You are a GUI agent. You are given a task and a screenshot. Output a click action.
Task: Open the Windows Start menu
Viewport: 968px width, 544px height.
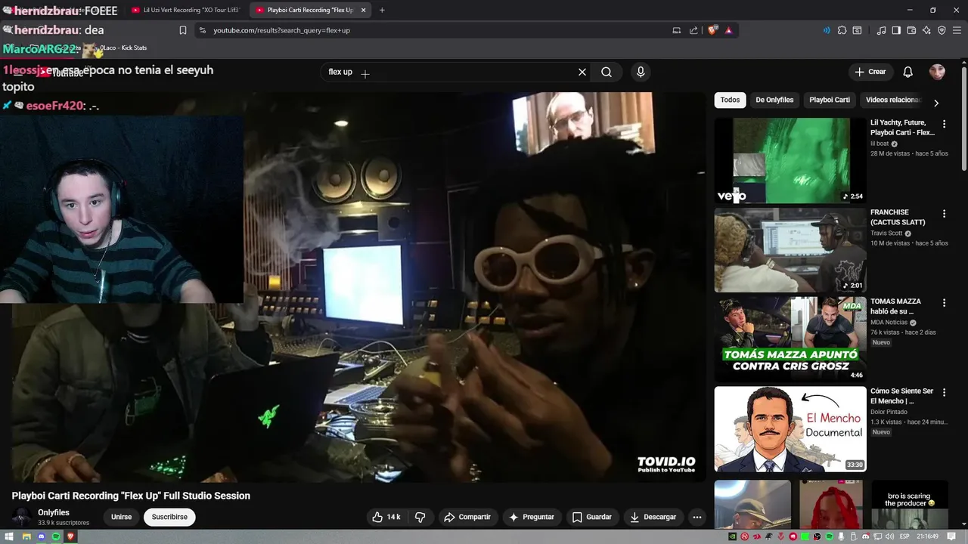coord(9,536)
